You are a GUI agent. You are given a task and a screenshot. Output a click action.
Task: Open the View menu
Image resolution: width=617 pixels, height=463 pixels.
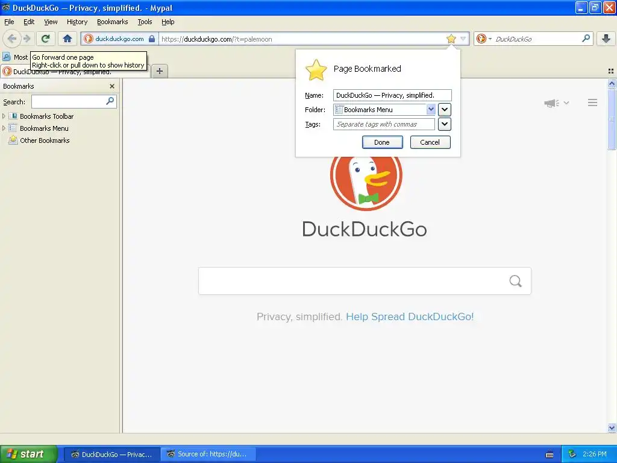click(51, 22)
